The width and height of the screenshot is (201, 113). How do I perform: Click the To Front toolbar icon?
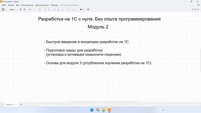tap(45, 9)
